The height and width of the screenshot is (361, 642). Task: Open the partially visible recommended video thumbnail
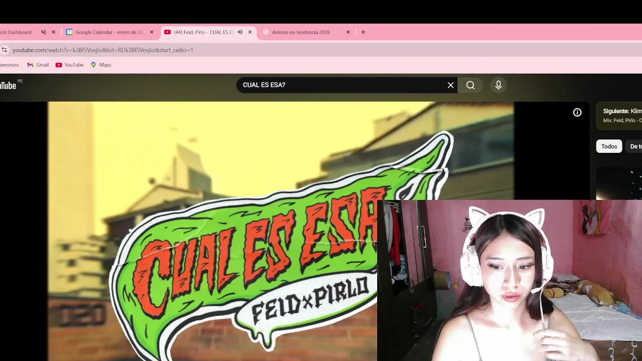click(x=619, y=183)
